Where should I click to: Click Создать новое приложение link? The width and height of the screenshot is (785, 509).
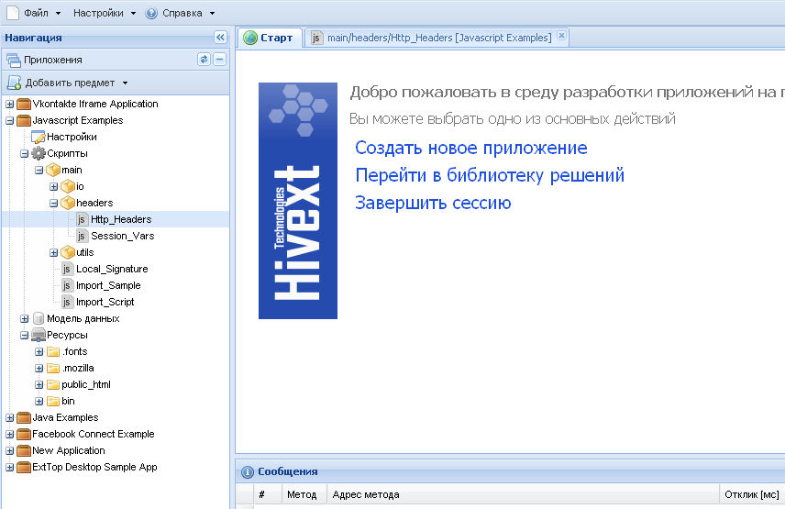pos(471,148)
